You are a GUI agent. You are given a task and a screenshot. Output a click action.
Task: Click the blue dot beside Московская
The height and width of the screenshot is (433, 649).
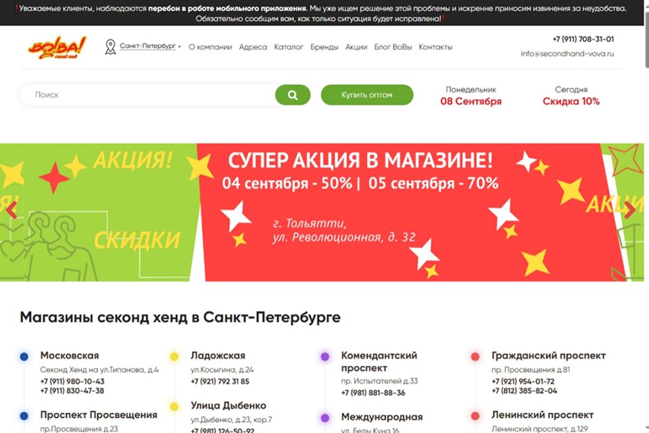click(24, 357)
